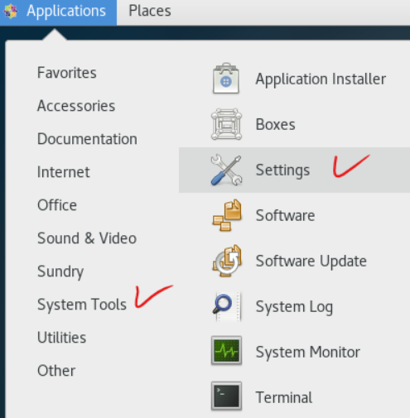Select the Favorites category
410x418 pixels.
[x=67, y=73]
